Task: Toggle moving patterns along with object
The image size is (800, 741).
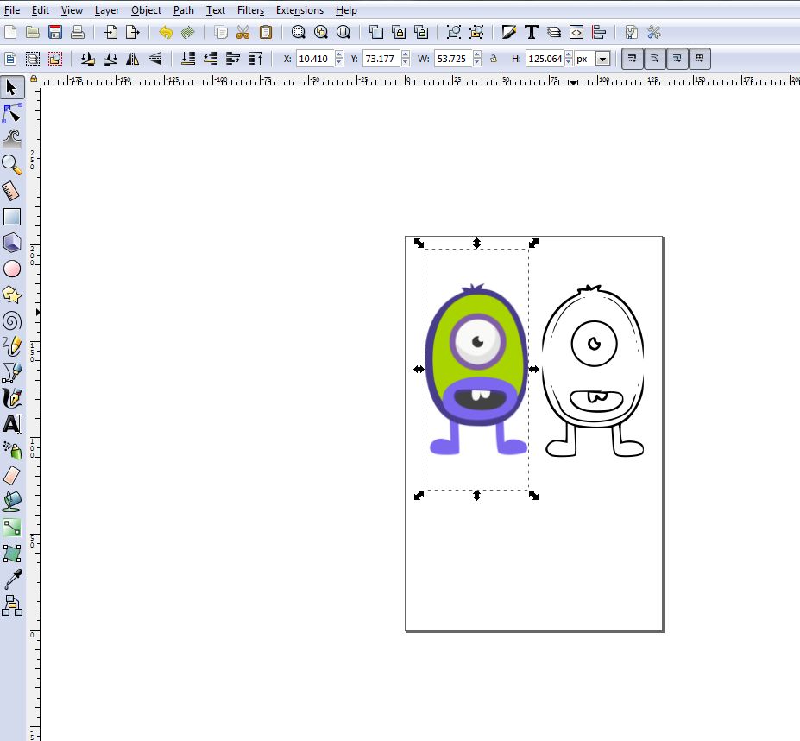Action: click(x=700, y=59)
